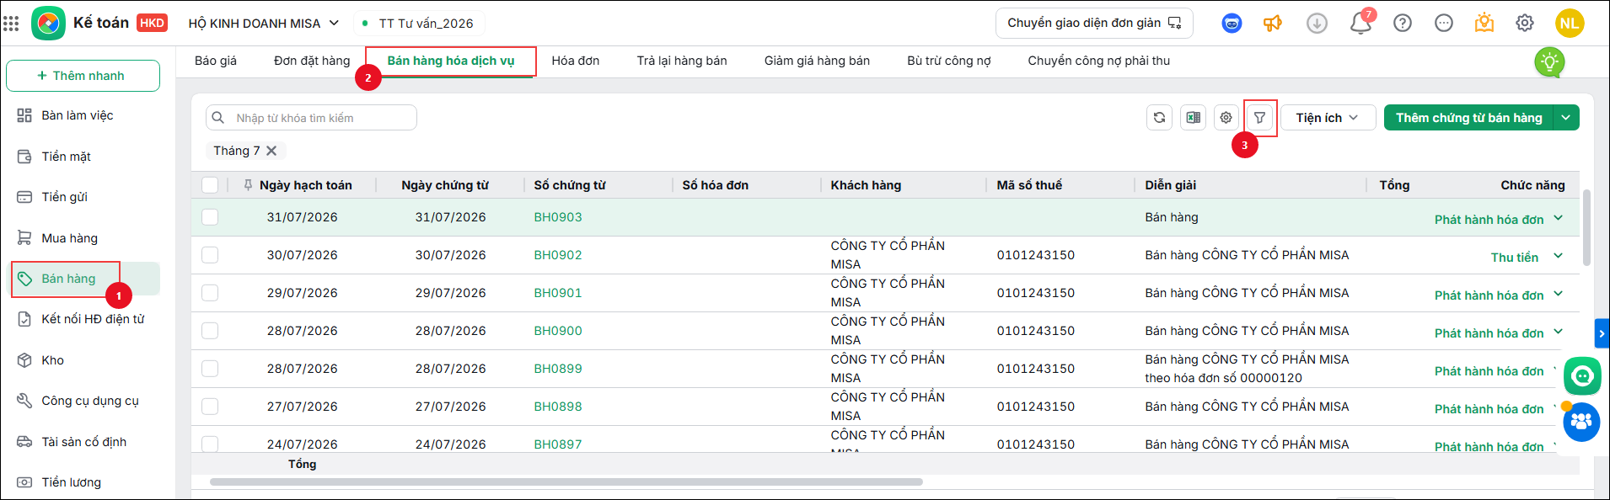Export list to Excel icon
This screenshot has width=1610, height=500.
[1194, 118]
